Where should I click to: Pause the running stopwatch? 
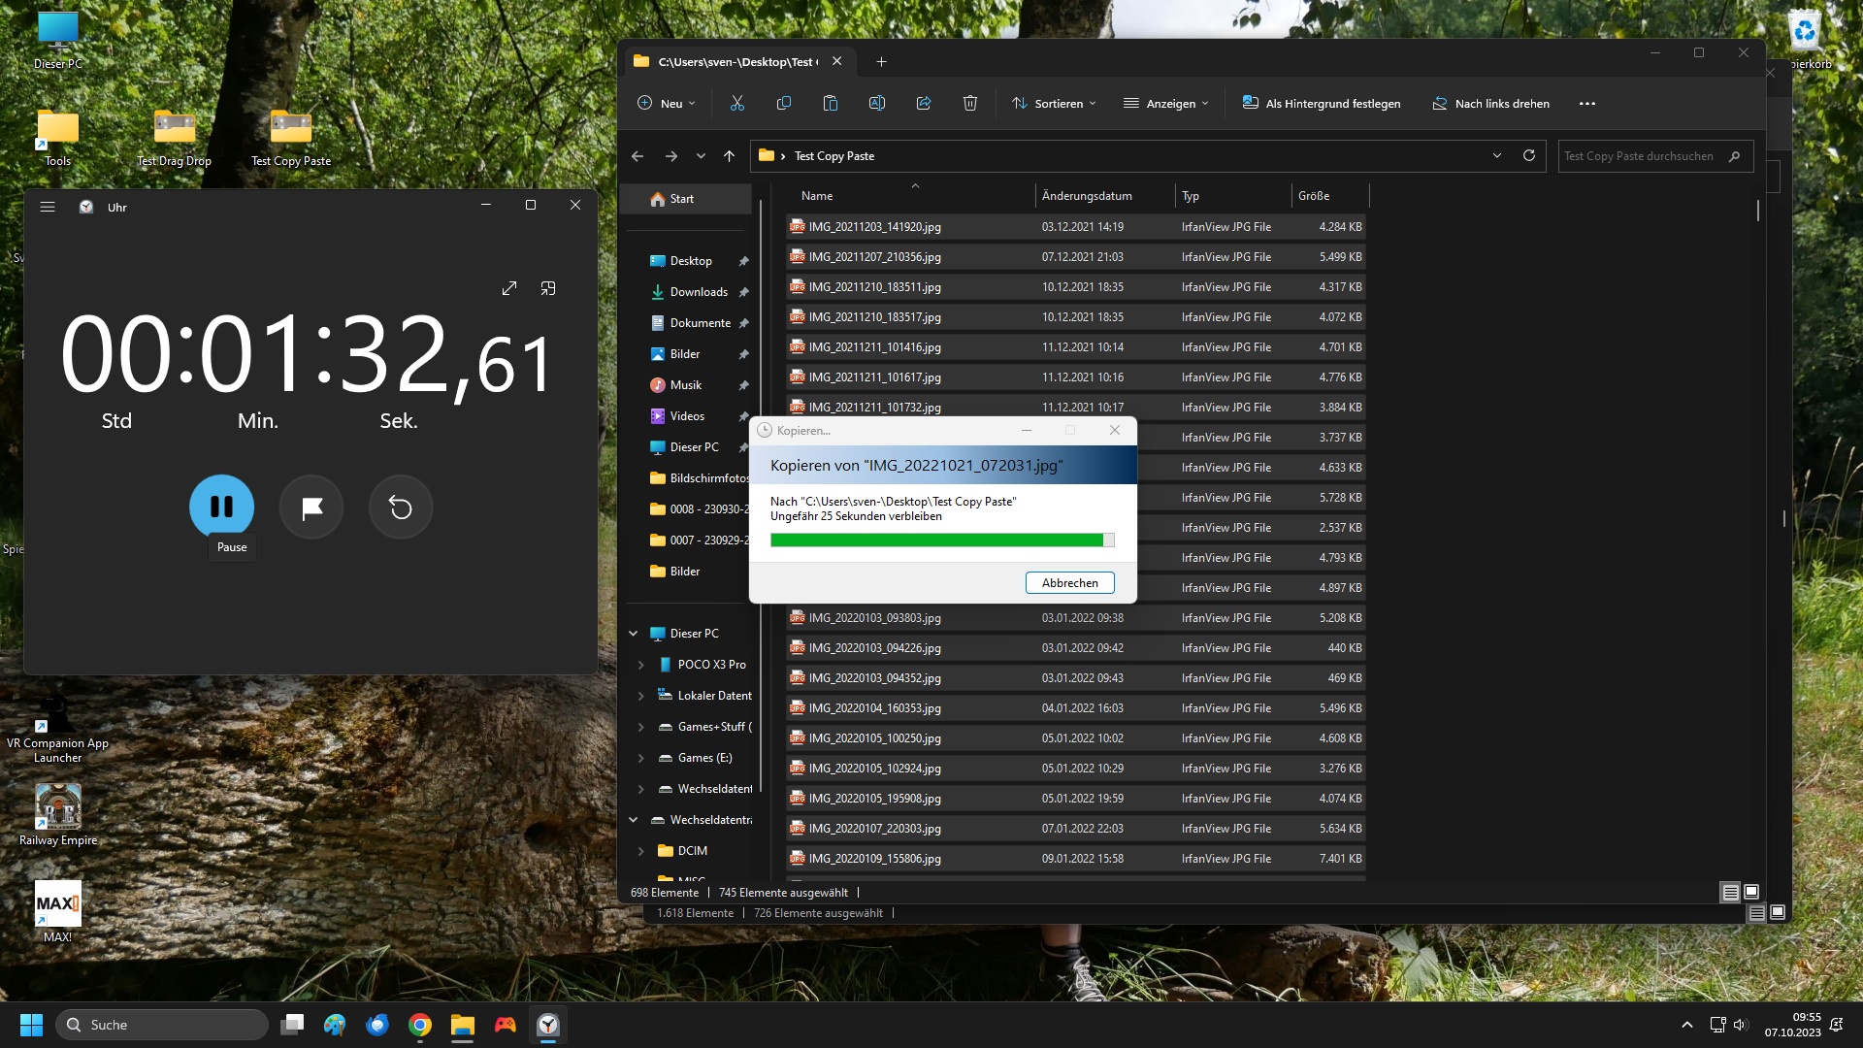(x=221, y=507)
